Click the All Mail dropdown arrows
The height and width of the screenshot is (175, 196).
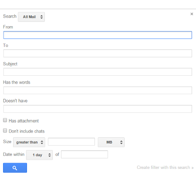42,17
